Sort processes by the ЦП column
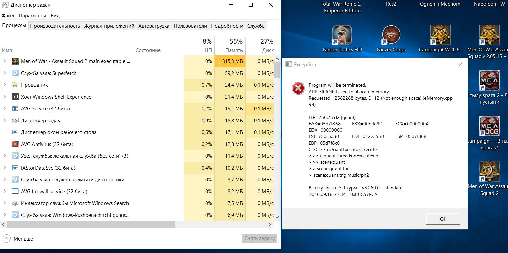Screen dimensions: 508x253 click(199, 46)
